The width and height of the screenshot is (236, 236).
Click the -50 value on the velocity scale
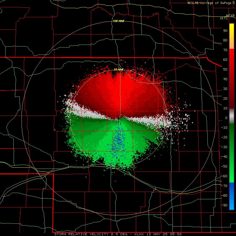pyautogui.click(x=224, y=167)
